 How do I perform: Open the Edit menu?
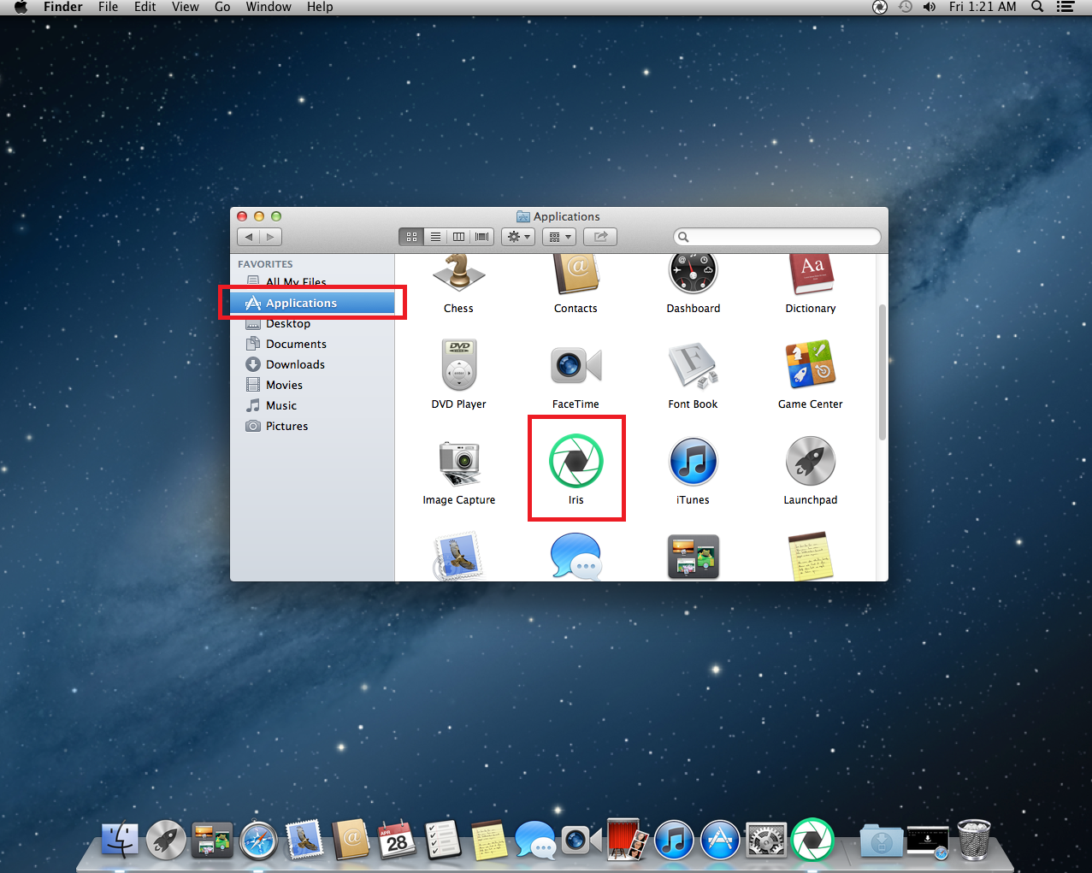pos(145,7)
